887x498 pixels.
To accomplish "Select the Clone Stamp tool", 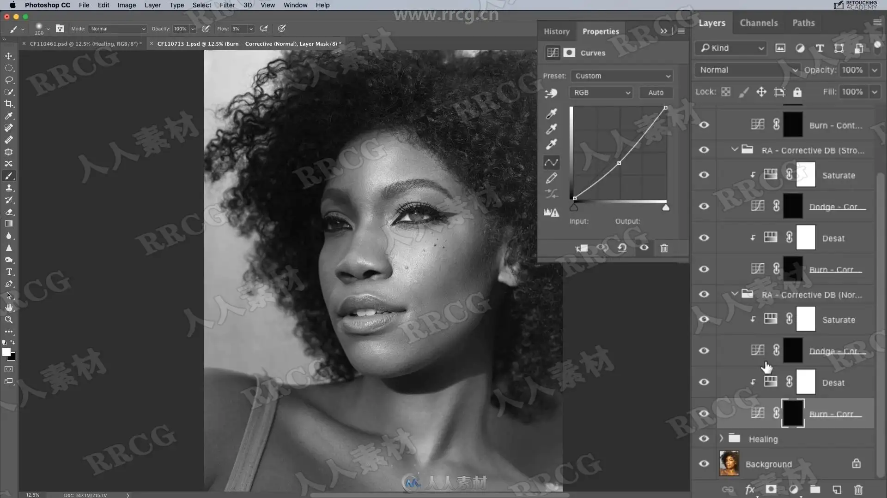I will click(9, 188).
